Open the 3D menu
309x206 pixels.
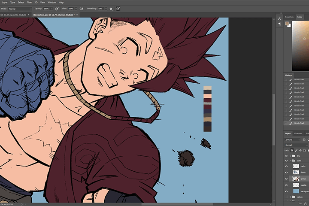[x=36, y=3]
